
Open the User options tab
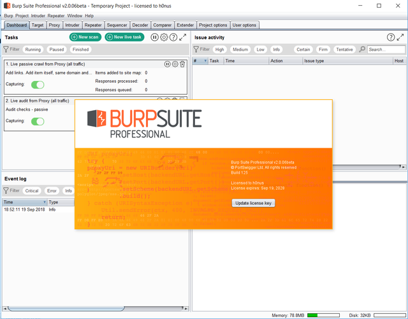[244, 25]
